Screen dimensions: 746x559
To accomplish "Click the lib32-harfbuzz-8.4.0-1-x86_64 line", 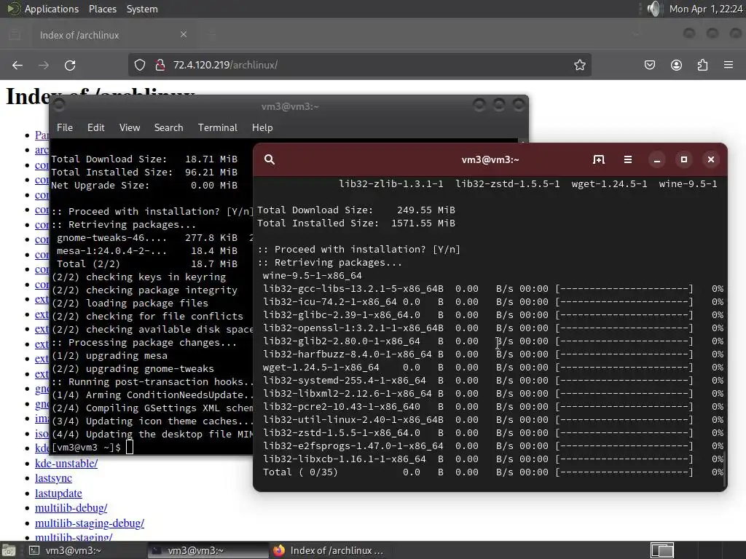I will pos(493,354).
